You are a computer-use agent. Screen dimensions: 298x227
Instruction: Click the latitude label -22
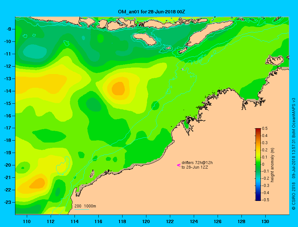pyautogui.click(x=8, y=190)
